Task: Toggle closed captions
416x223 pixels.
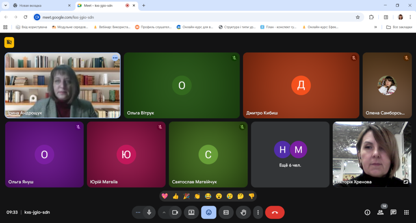Action: 226,212
